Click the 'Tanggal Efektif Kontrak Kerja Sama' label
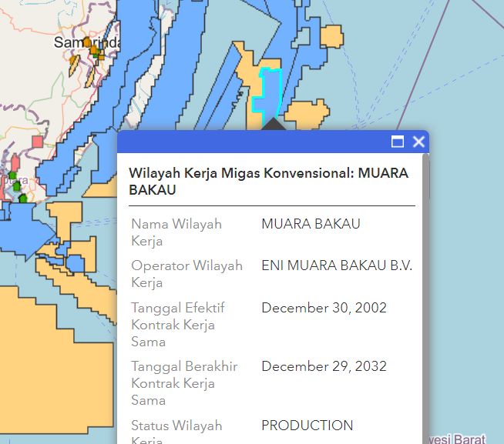Screen dimensions: 504x444 (x=178, y=325)
